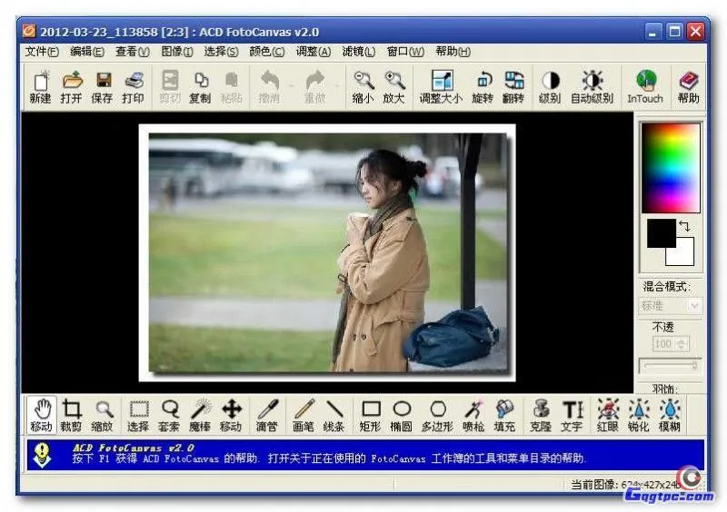Screen dimensions: 727x512
Task: Click the help tip lightbulb icon
Action: (x=42, y=455)
